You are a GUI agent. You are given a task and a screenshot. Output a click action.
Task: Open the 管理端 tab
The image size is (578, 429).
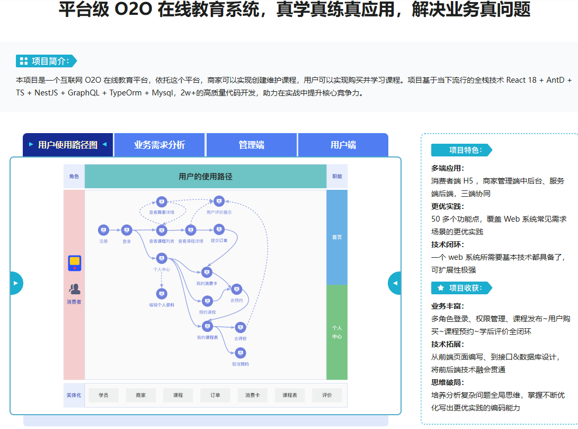pos(252,145)
